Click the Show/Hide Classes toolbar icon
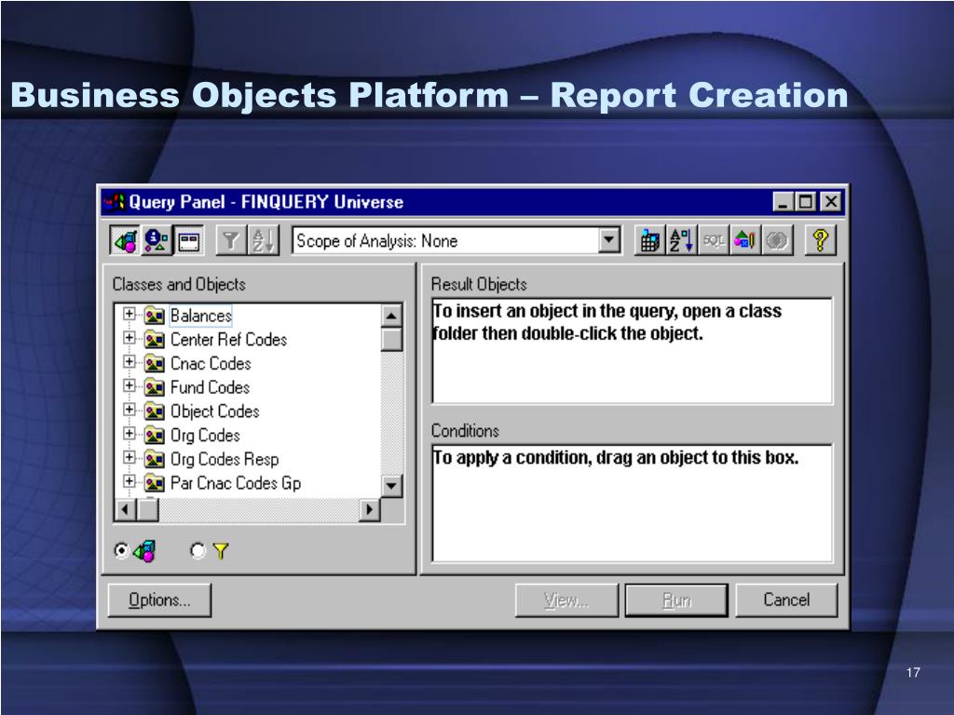This screenshot has height=715, width=954. (x=126, y=241)
